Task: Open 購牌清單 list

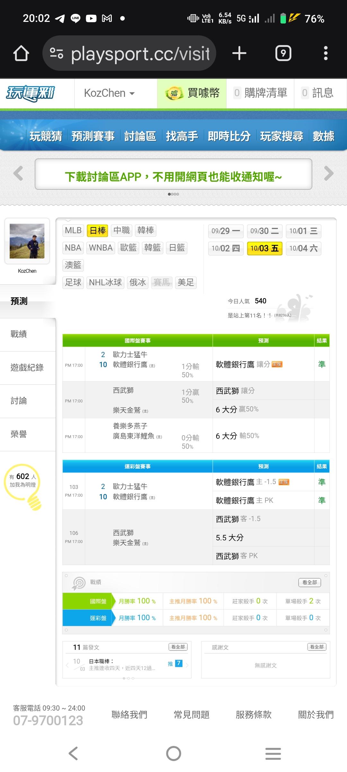Action: click(260, 93)
